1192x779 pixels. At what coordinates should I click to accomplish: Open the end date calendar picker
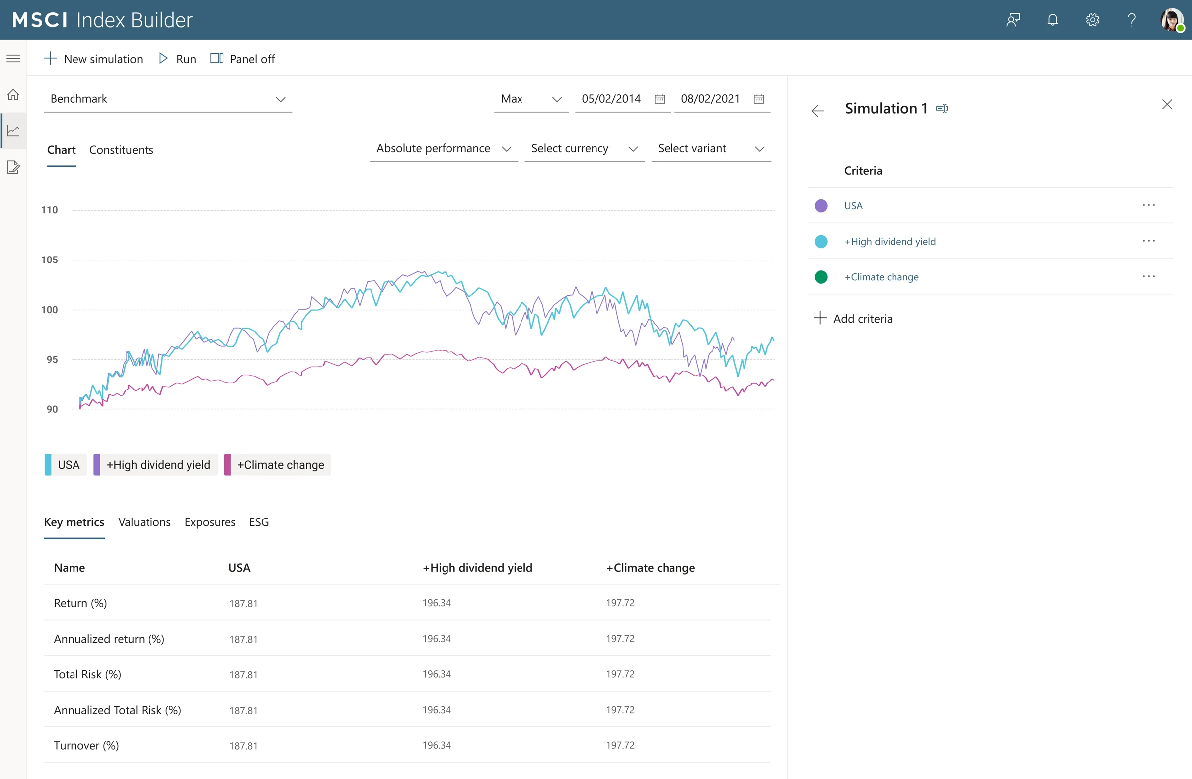[759, 99]
